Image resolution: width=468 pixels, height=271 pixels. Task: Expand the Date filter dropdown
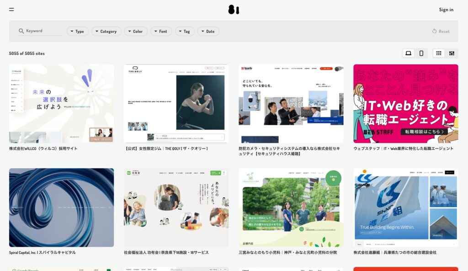pos(208,32)
